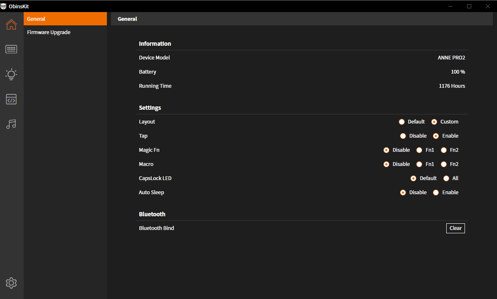497x299 pixels.
Task: Set Macro to Fn1
Action: pos(419,164)
